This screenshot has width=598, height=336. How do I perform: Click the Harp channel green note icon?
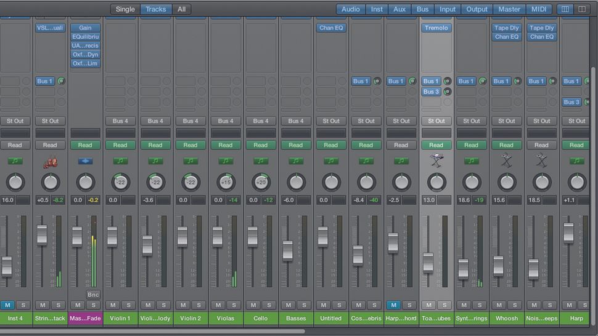click(x=576, y=161)
